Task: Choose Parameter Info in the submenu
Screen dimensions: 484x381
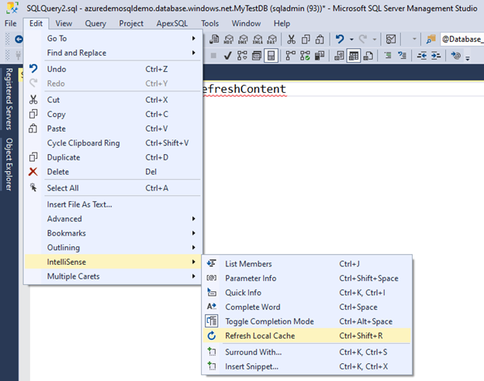Action: point(307,278)
